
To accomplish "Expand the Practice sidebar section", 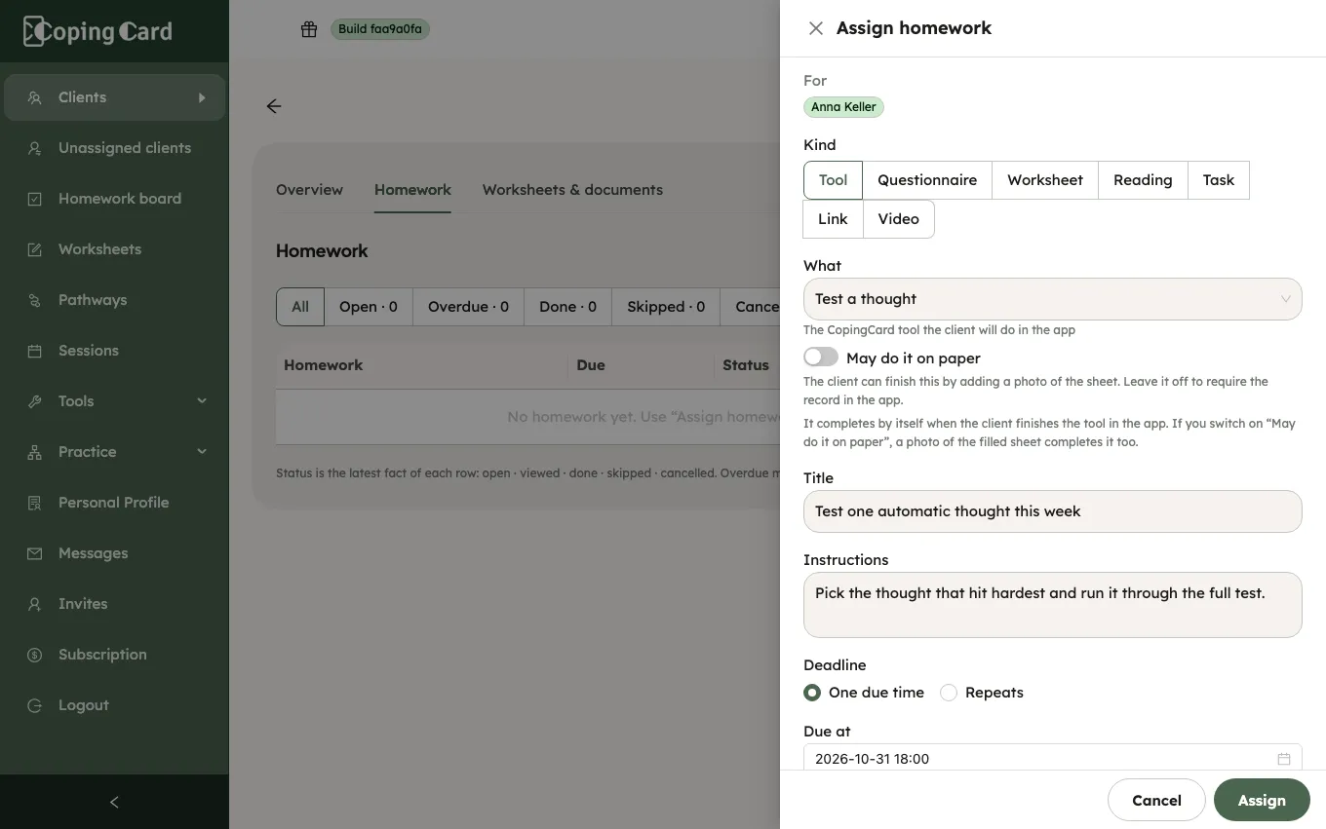I will pos(202,452).
